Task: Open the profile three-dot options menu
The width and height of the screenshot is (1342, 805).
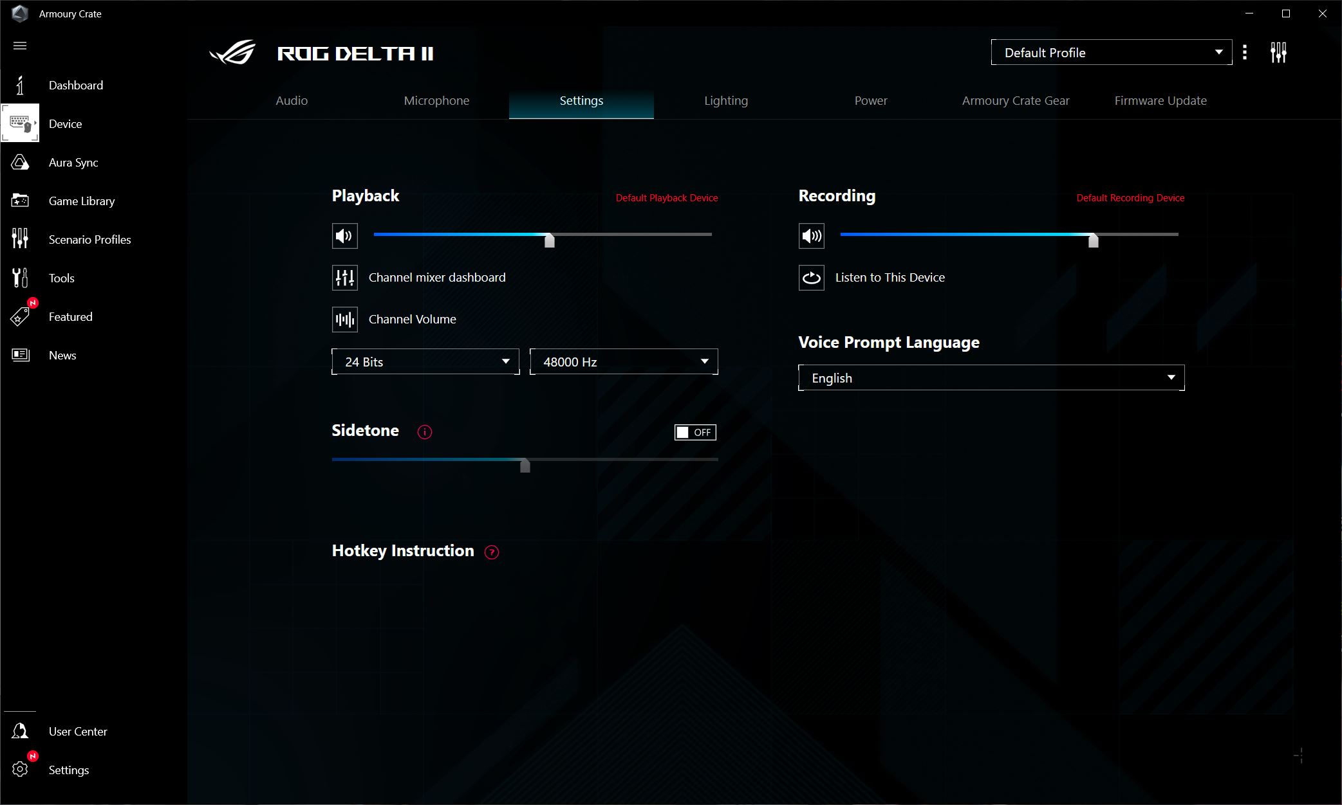Action: pyautogui.click(x=1245, y=52)
